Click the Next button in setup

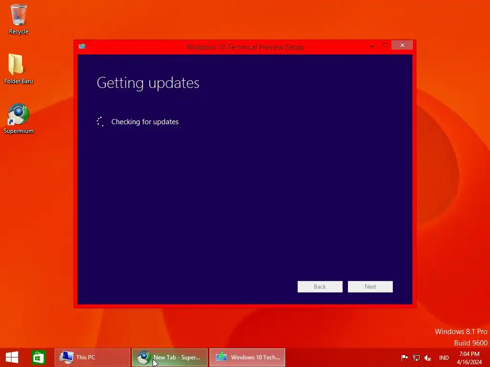pos(370,287)
